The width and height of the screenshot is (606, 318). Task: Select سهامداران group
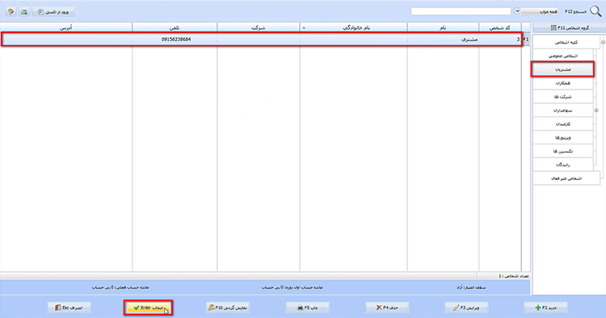(x=563, y=111)
